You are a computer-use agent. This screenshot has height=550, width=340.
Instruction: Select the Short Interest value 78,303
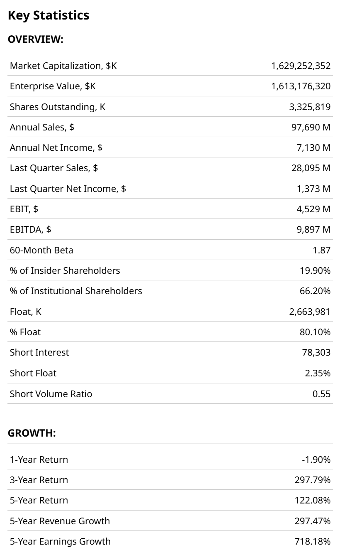click(x=316, y=352)
